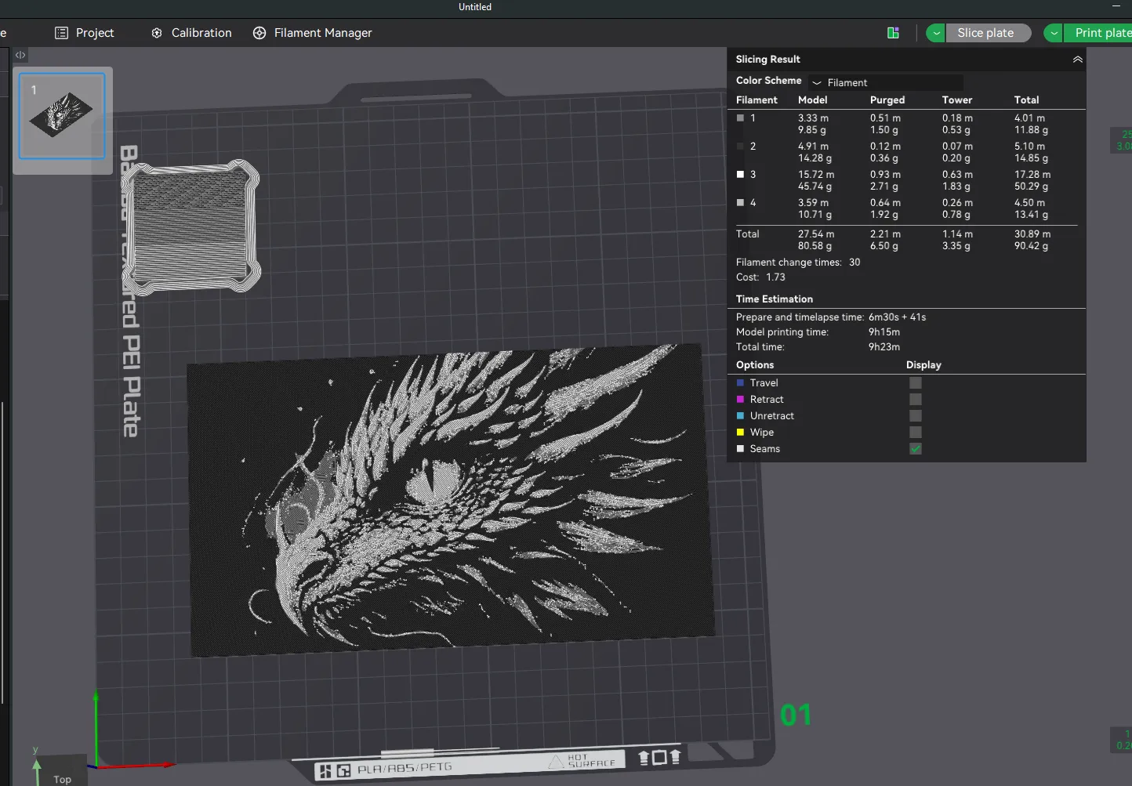1132x786 pixels.
Task: Click the 17.28 m total for filament 3
Action: pyautogui.click(x=1032, y=175)
